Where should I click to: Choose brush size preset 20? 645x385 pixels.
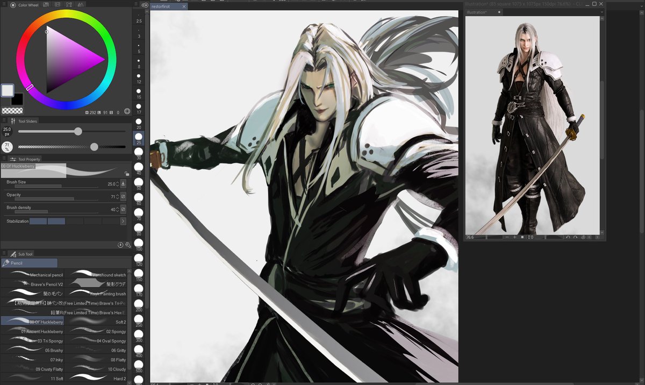click(139, 123)
